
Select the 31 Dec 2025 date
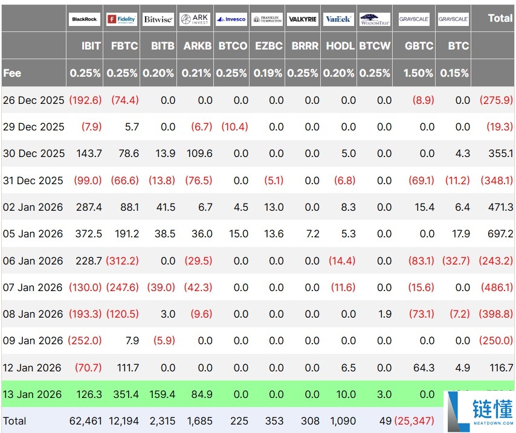pos(33,181)
